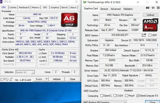
Task: Toggle the OpenCL checkbox
Action: [x=102, y=96]
